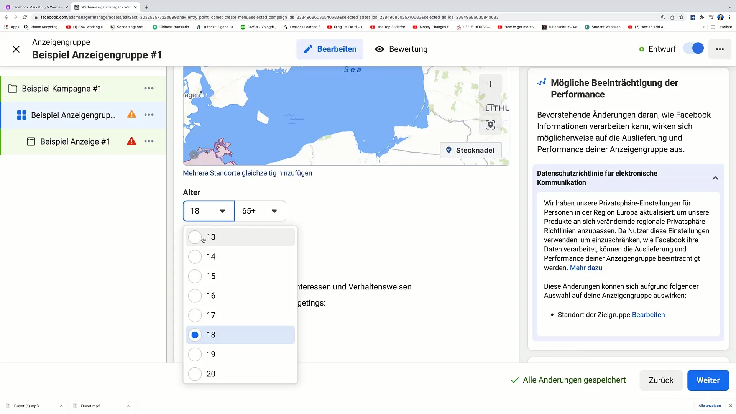
Task: Click the close X icon top left
Action: (x=16, y=49)
